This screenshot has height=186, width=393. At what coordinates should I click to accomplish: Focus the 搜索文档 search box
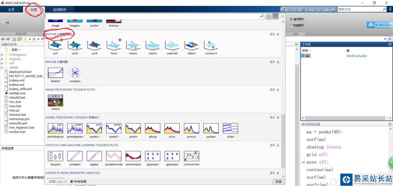[x=360, y=9]
